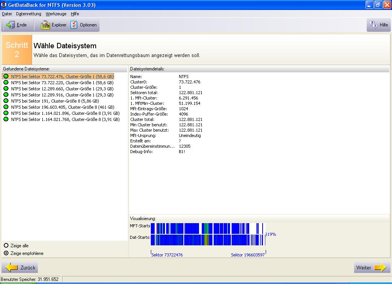Click the Wähle Dateisystem heading

(x=65, y=46)
